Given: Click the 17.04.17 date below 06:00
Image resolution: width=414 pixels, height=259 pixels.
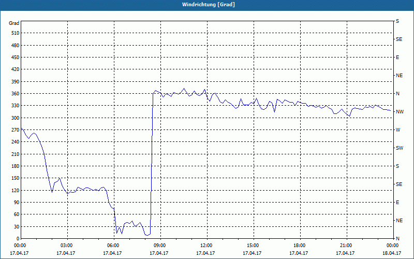Looking at the screenshot, I should pyautogui.click(x=112, y=253).
